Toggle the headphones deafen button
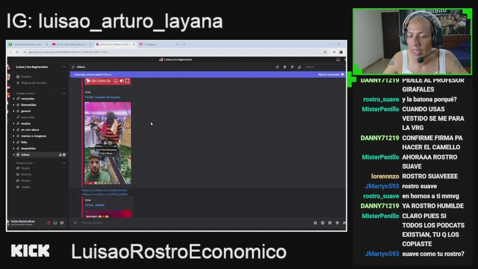478x269 pixels. pyautogui.click(x=55, y=223)
